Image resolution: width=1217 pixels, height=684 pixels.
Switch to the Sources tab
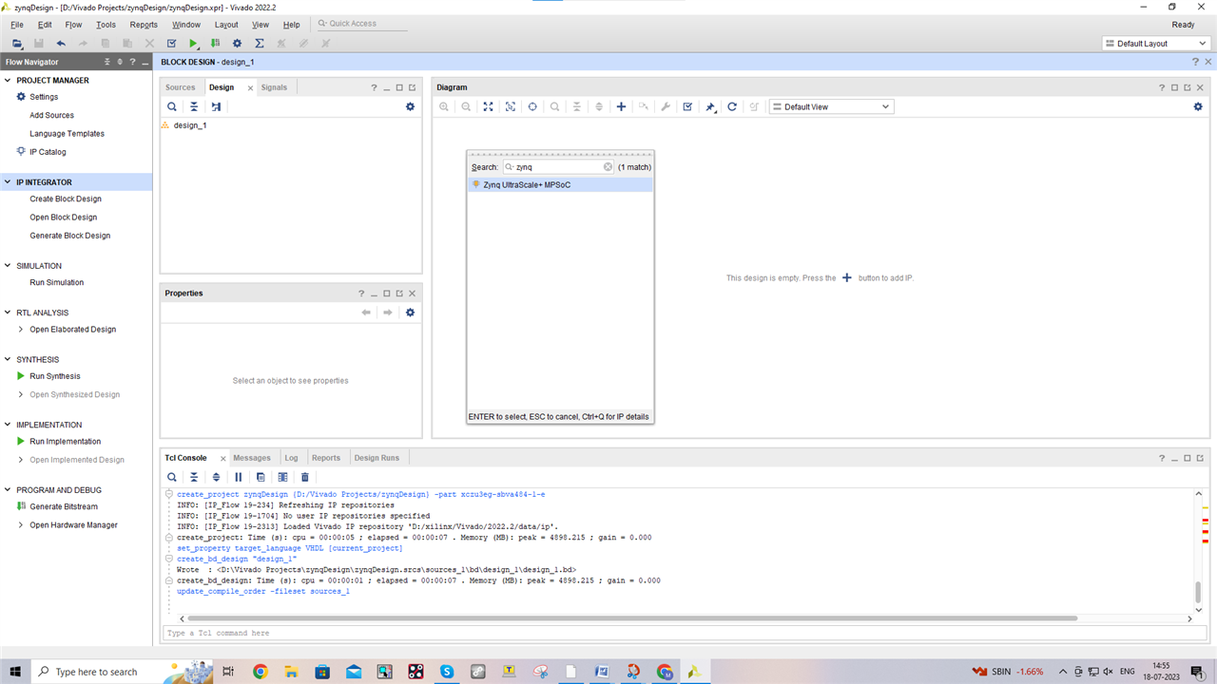(x=180, y=87)
